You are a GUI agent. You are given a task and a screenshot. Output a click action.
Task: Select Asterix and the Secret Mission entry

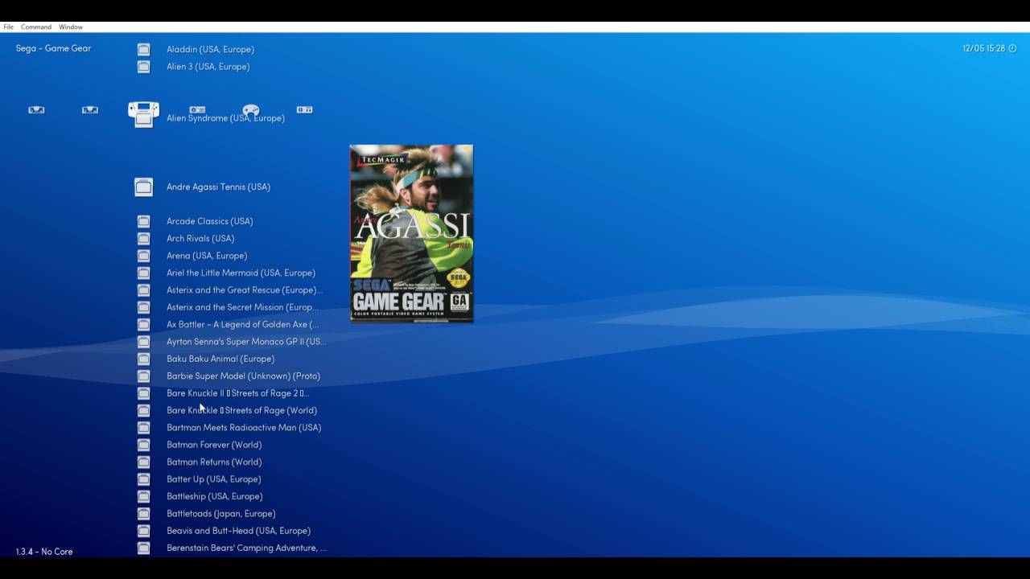point(241,307)
